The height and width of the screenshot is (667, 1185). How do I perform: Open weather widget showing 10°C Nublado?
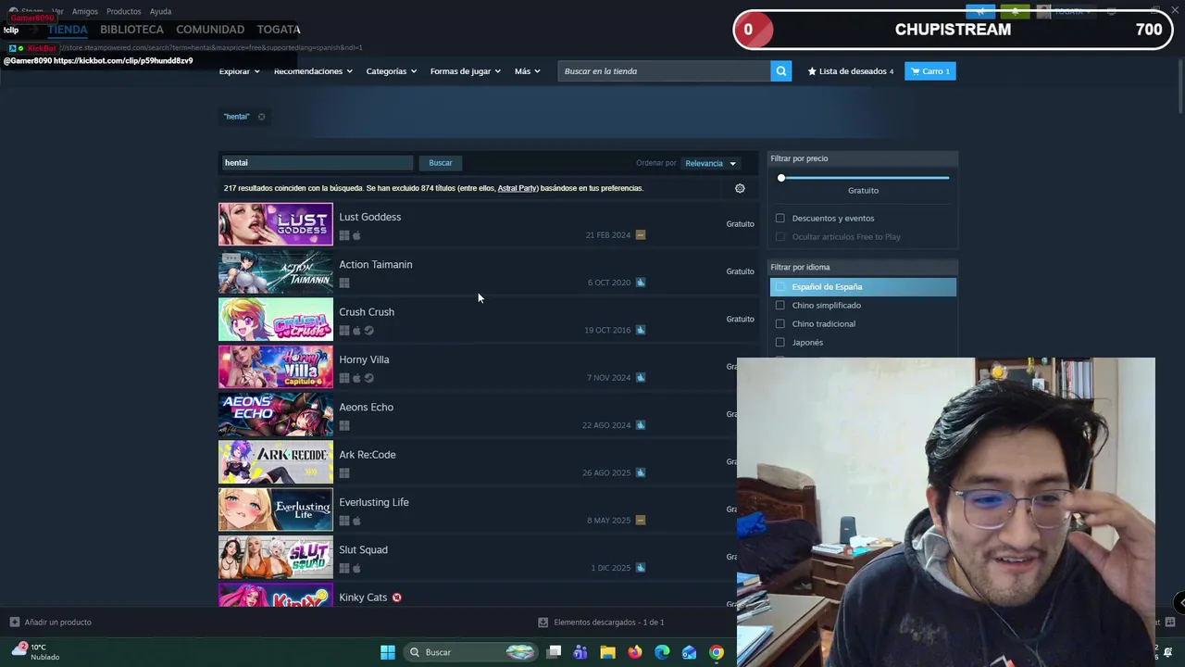point(35,652)
